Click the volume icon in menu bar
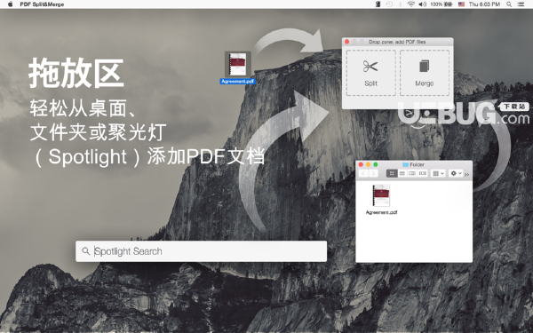Image resolution: width=533 pixels, height=333 pixels. [x=422, y=4]
